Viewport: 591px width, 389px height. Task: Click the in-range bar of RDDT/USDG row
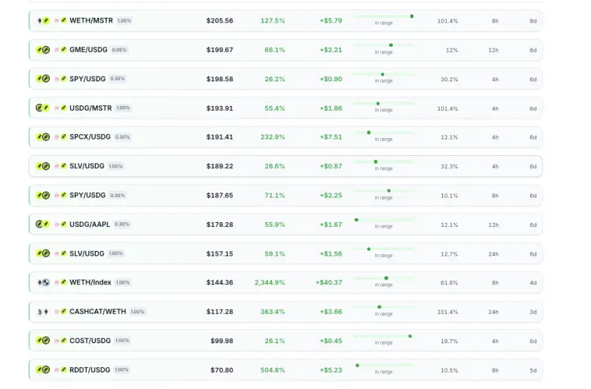click(383, 365)
